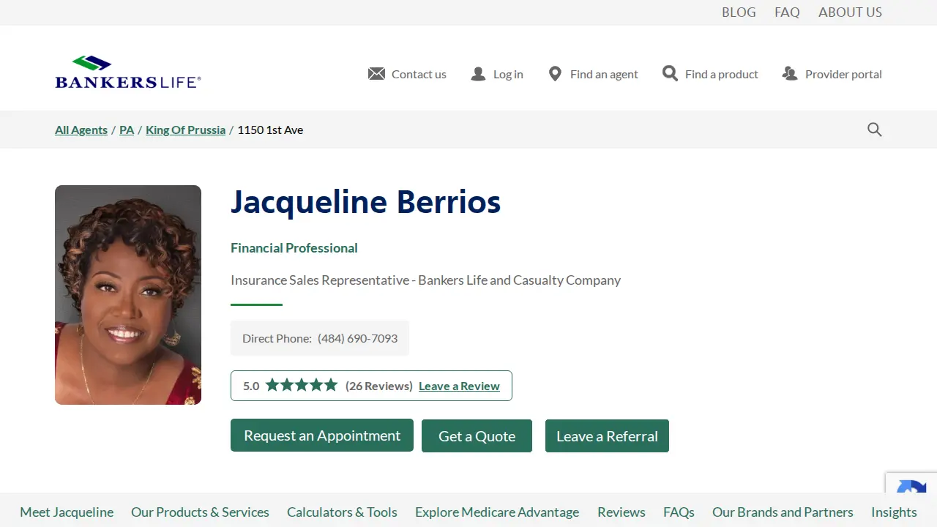
Task: Click Leave a Review link
Action: [459, 386]
